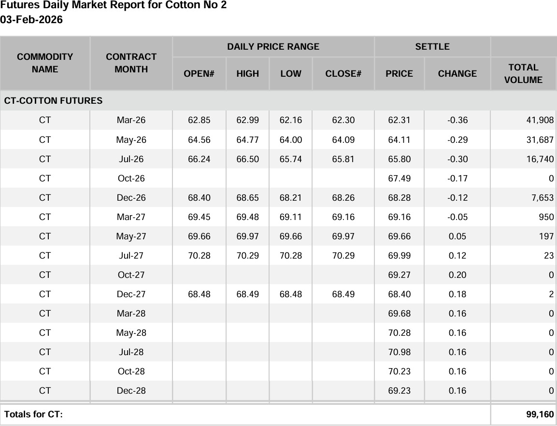
Task: Select the CLOSE# column header
Action: [343, 74]
